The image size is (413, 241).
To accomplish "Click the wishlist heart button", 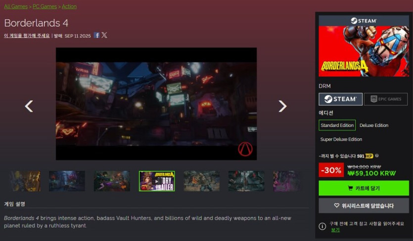I will [364, 205].
